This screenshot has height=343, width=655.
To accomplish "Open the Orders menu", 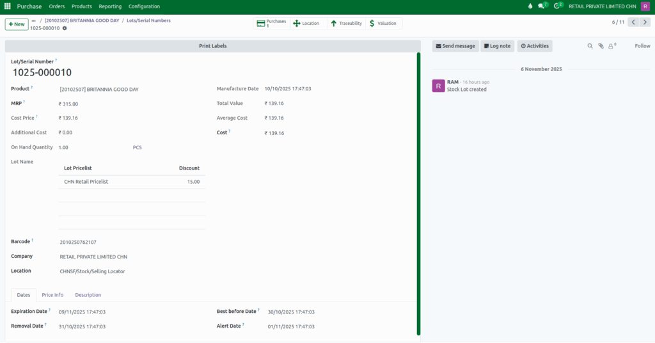I will [57, 6].
